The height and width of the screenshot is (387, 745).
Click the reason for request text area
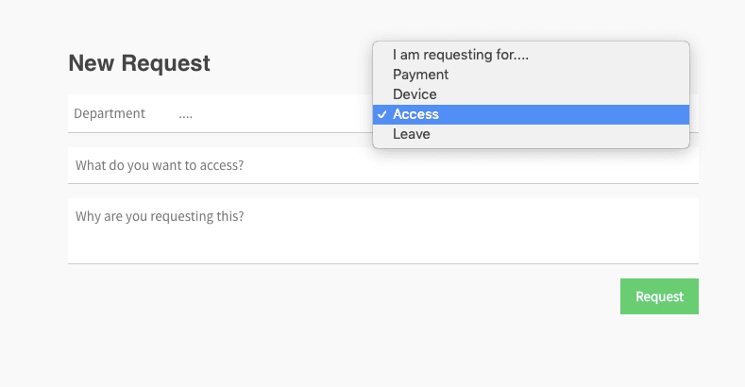[x=382, y=230]
